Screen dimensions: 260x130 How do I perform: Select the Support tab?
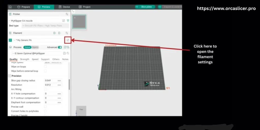pos(45,59)
